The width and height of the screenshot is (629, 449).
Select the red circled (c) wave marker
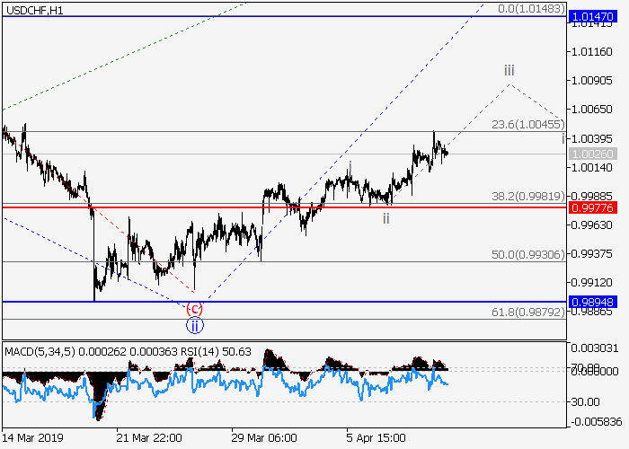tap(194, 308)
